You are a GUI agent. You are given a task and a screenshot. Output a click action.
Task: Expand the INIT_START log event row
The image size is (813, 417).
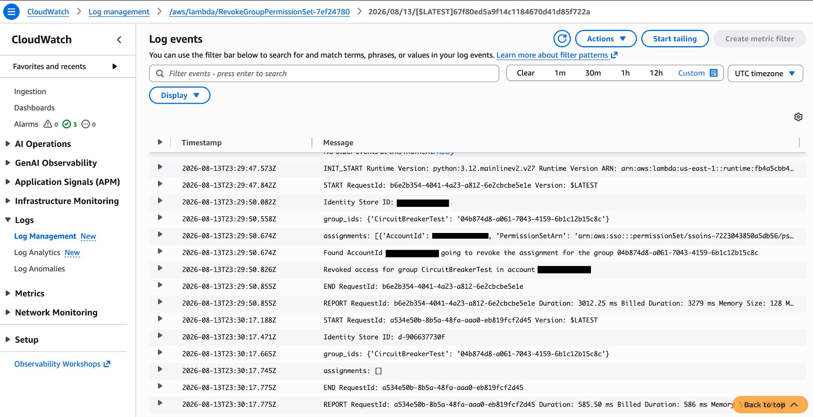[160, 167]
